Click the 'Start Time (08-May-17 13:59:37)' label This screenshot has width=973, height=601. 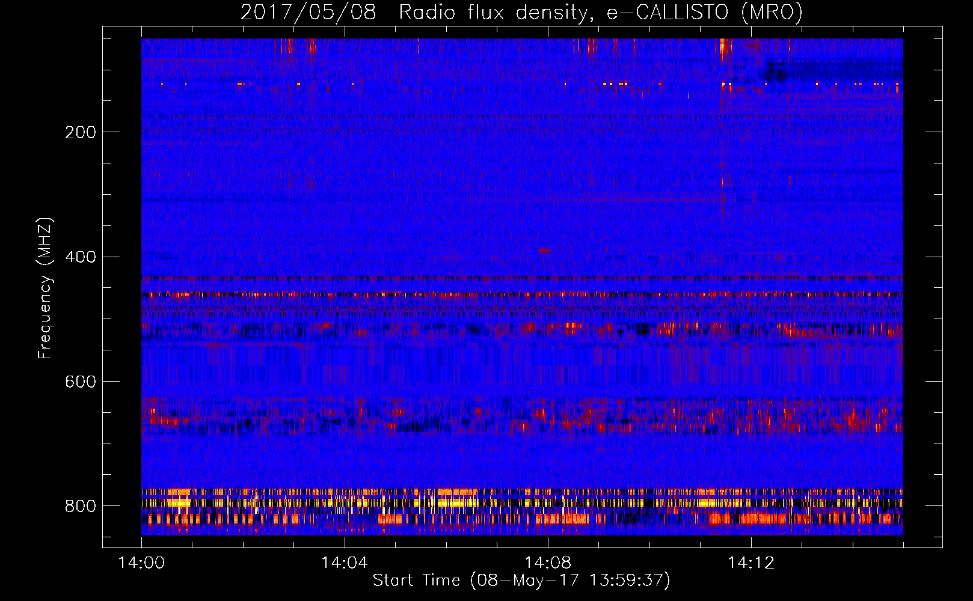point(521,581)
